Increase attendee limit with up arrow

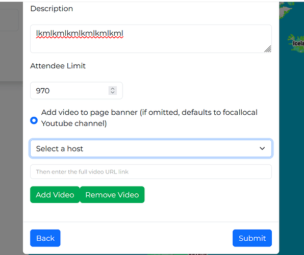pyautogui.click(x=113, y=88)
